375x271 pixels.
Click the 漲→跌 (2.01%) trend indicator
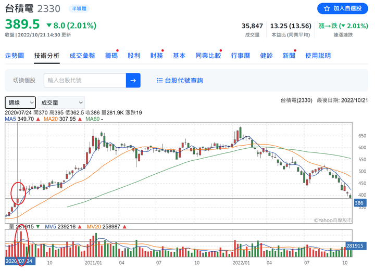pyautogui.click(x=343, y=26)
